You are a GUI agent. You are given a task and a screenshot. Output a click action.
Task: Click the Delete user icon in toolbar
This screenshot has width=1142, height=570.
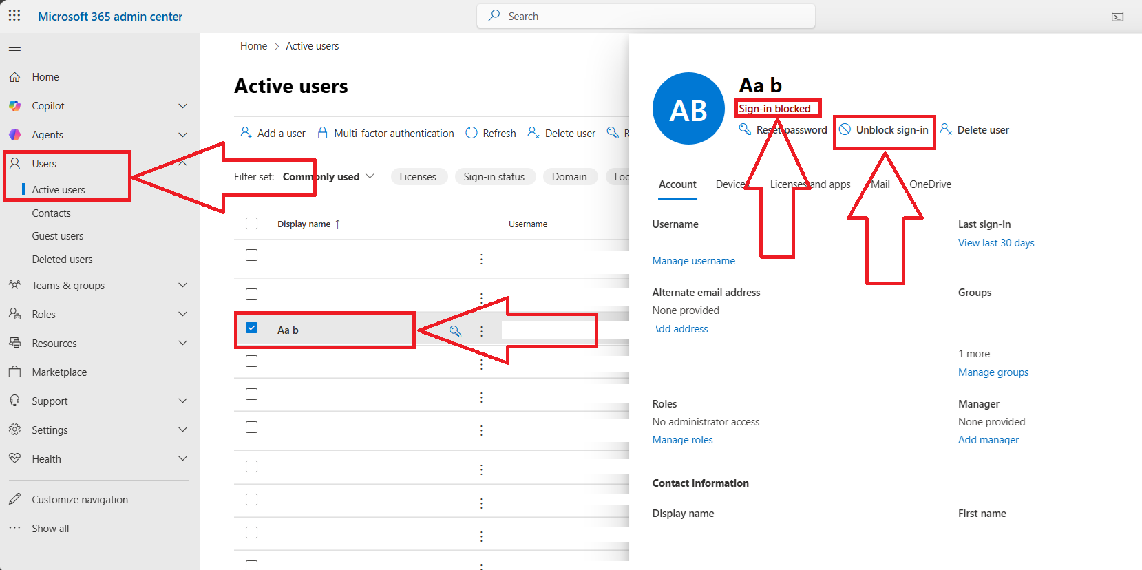pyautogui.click(x=533, y=132)
